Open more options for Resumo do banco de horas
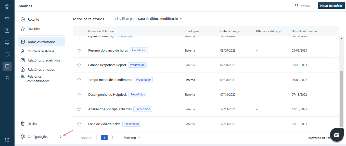This screenshot has width=346, height=146. [331, 50]
